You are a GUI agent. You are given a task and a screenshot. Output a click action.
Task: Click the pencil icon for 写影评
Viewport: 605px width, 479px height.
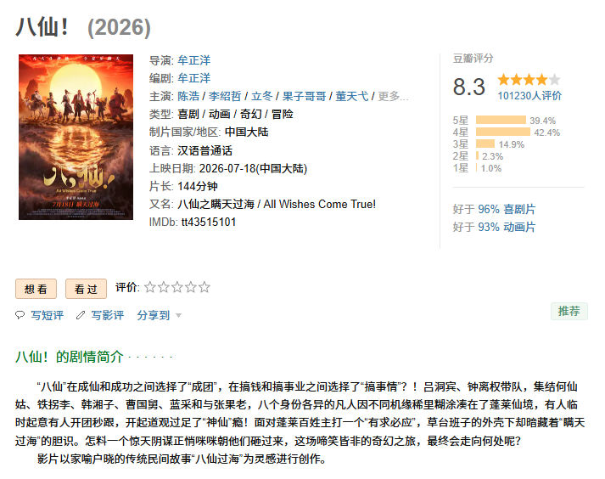(x=81, y=315)
